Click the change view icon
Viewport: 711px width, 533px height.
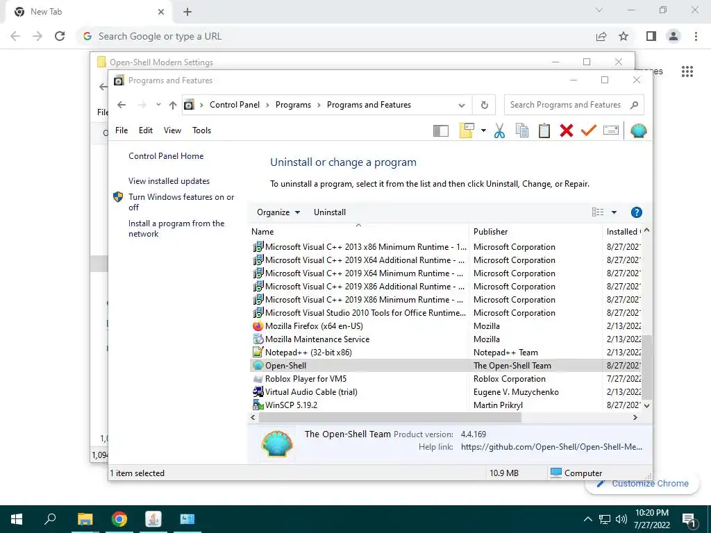coord(598,212)
